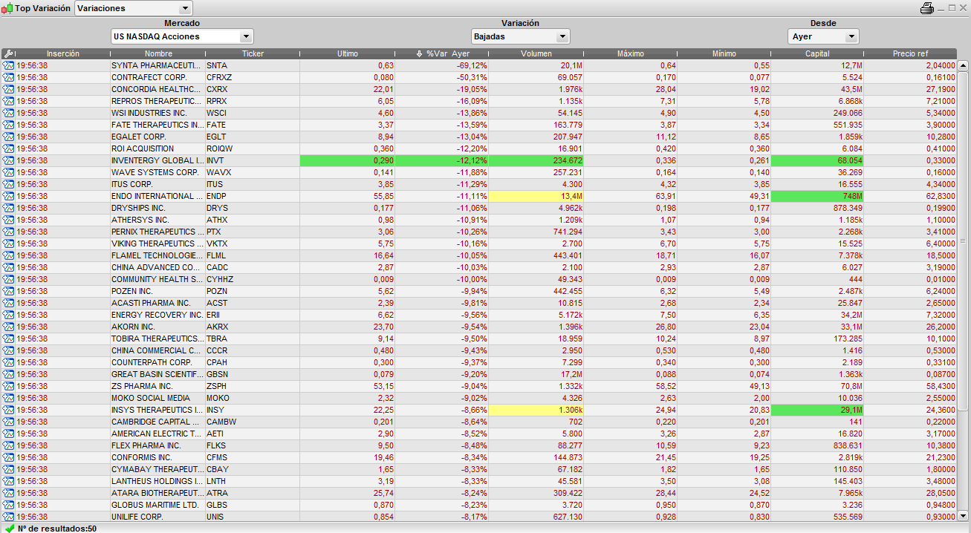Viewport: 971px width, 533px height.
Task: Sort by the Máximo column header
Action: click(x=631, y=53)
